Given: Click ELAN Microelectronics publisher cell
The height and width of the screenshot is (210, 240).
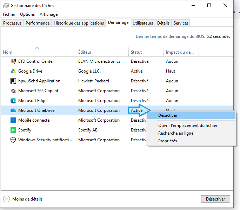Looking at the screenshot, I should tap(101, 61).
